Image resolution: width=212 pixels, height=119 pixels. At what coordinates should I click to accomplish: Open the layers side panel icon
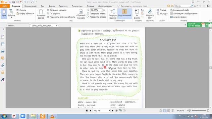point(3,51)
